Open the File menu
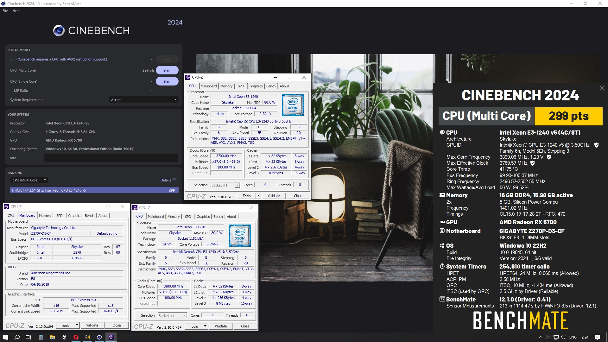The height and width of the screenshot is (342, 608). tap(5, 11)
